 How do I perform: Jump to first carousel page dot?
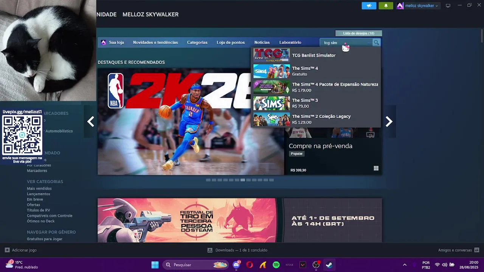coord(208,180)
